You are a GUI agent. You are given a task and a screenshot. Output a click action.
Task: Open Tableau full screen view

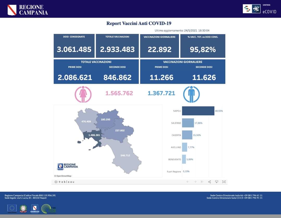224,182
